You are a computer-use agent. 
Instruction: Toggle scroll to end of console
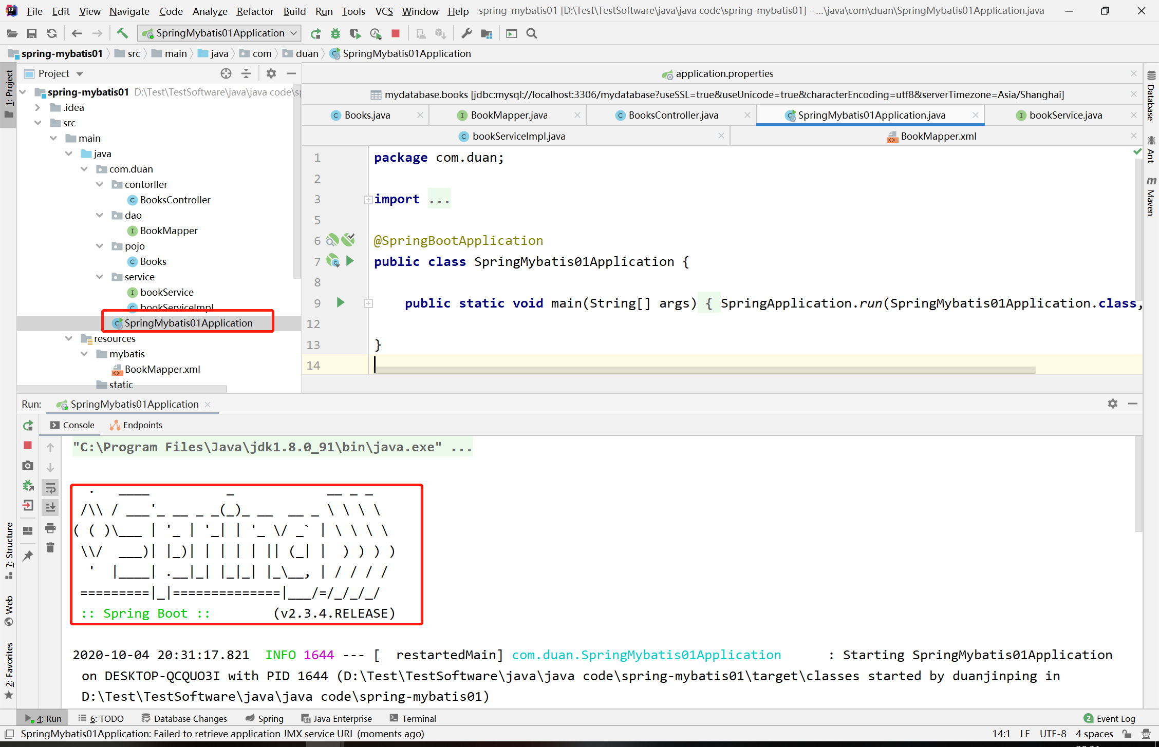(50, 508)
